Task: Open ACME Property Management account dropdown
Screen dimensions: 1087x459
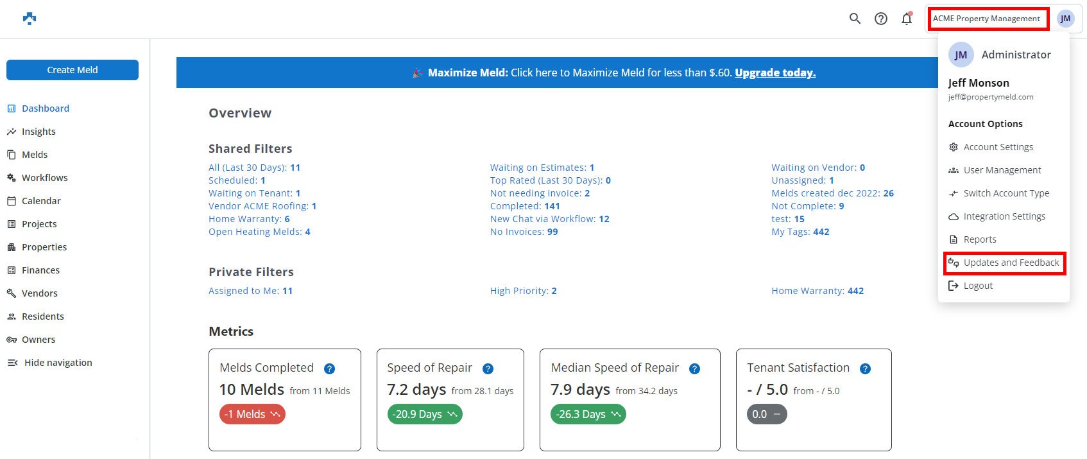Action: 986,19
